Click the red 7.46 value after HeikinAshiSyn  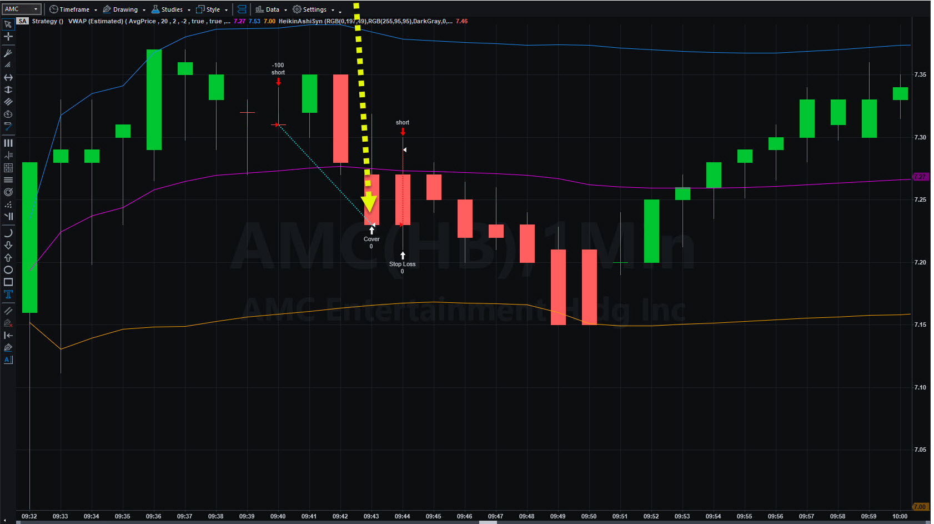coord(461,21)
